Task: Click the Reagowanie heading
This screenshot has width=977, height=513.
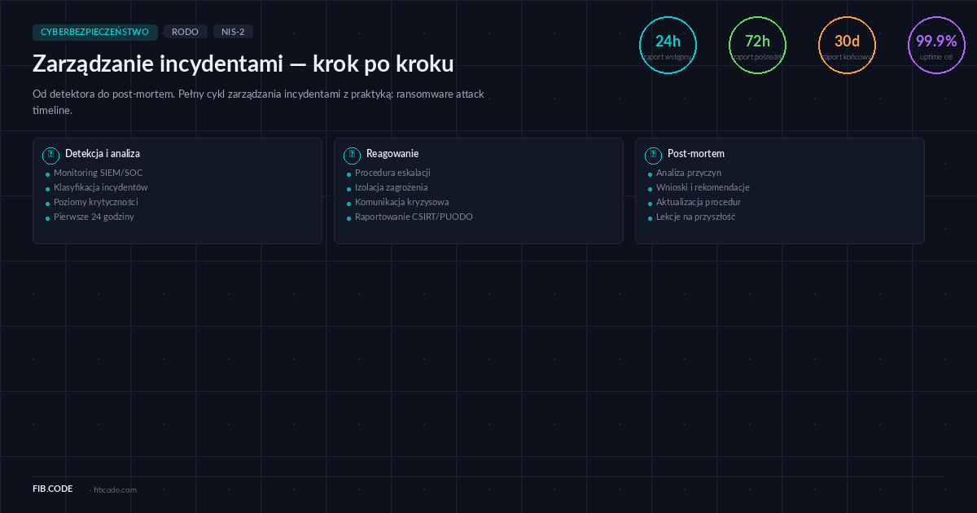Action: [x=392, y=153]
